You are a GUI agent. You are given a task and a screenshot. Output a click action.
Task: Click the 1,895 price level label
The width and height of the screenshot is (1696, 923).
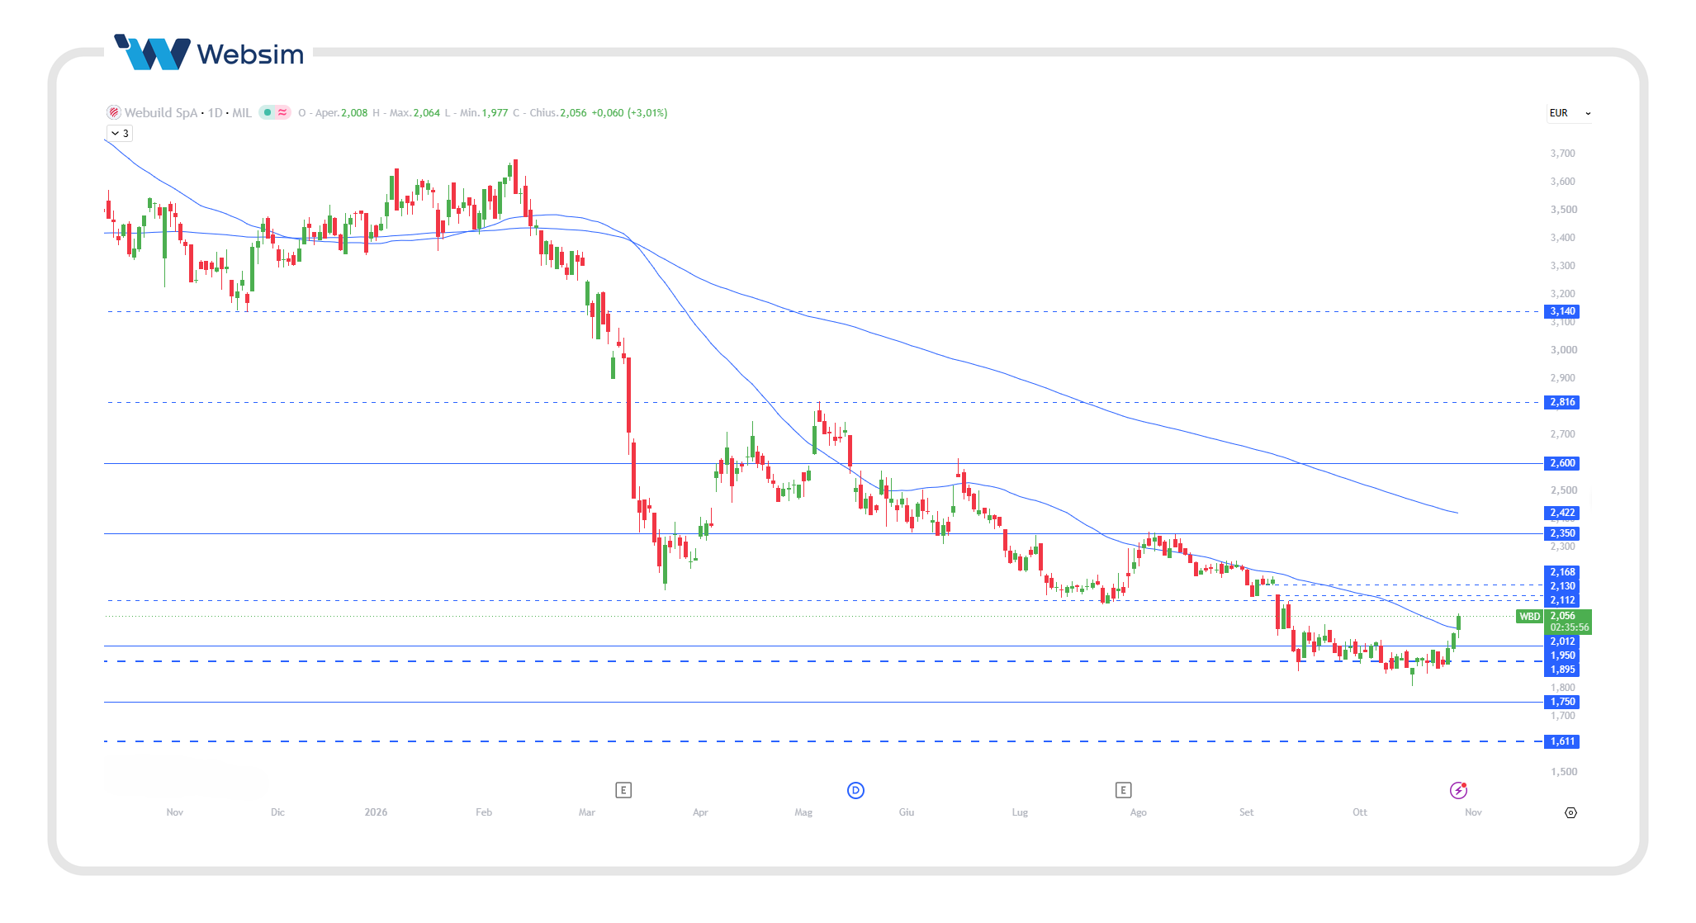click(1561, 670)
